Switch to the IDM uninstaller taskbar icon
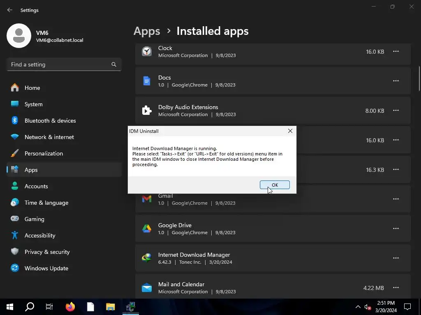This screenshot has width=421, height=315. point(131,307)
